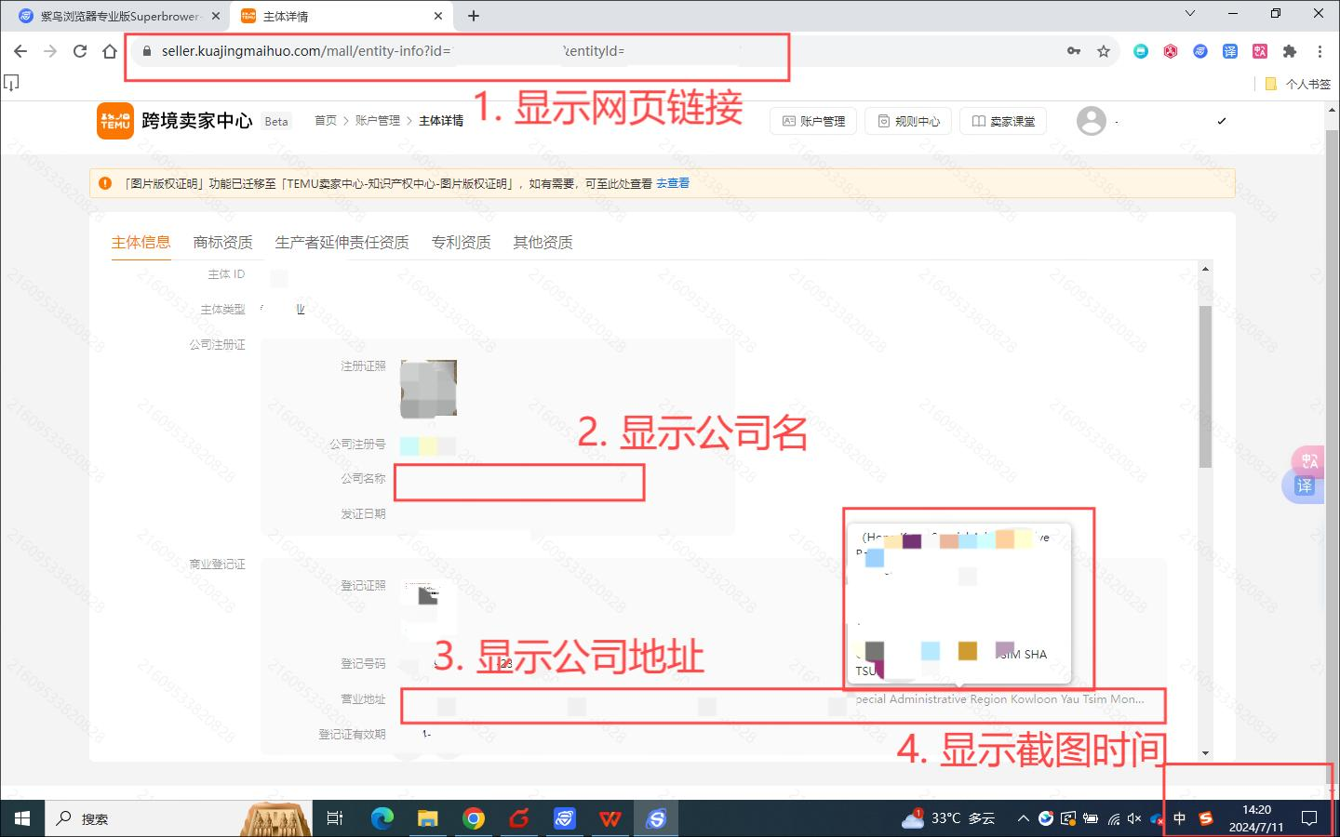The width and height of the screenshot is (1340, 837).
Task: Click the forward navigation arrow
Action: pos(50,51)
